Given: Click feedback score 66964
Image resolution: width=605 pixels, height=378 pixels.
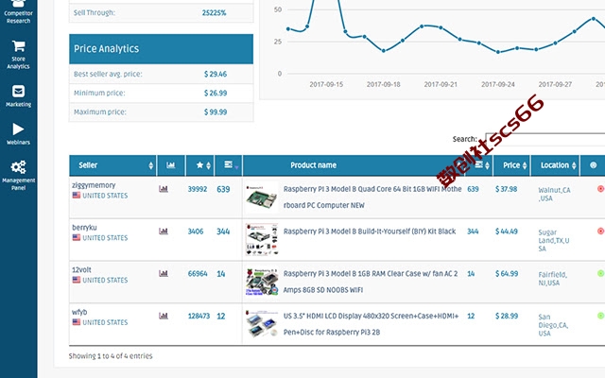Looking at the screenshot, I should pyautogui.click(x=198, y=273).
